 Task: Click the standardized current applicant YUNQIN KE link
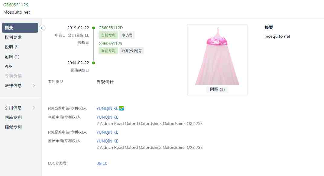(x=107, y=108)
